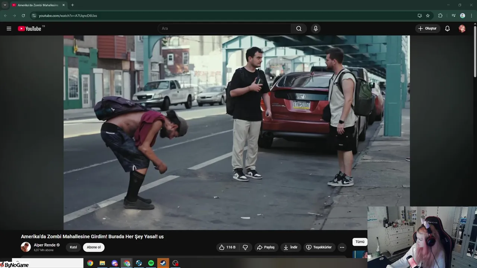Open the Alper Rende channel link
The width and height of the screenshot is (477, 268).
45,245
